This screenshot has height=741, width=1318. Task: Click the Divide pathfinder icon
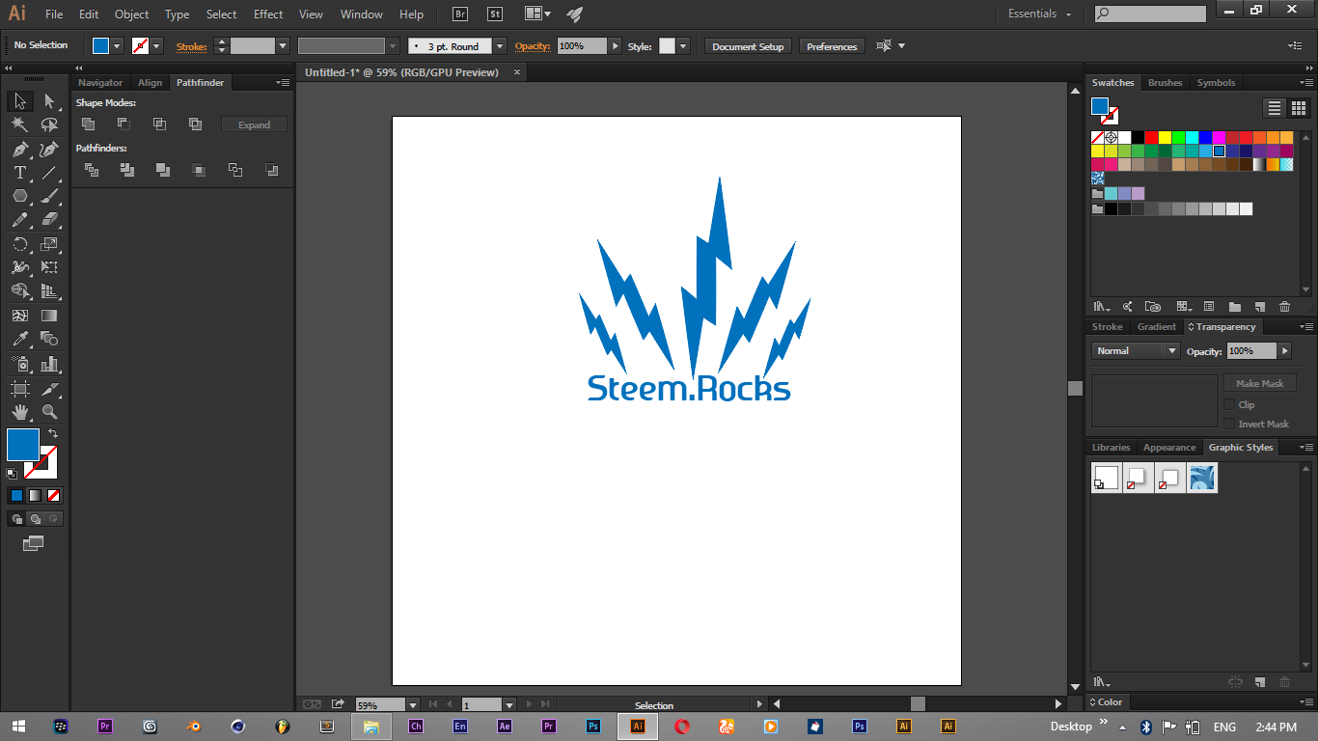coord(92,170)
